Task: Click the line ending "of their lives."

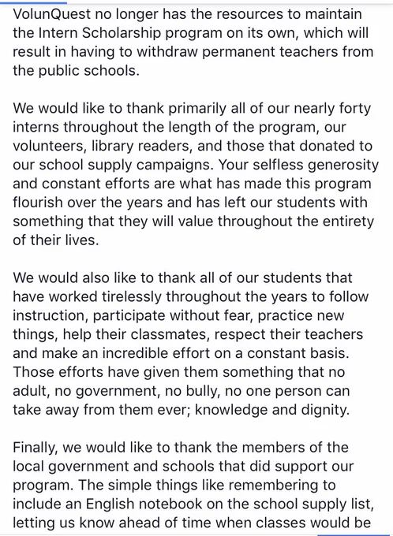Action: [56, 240]
